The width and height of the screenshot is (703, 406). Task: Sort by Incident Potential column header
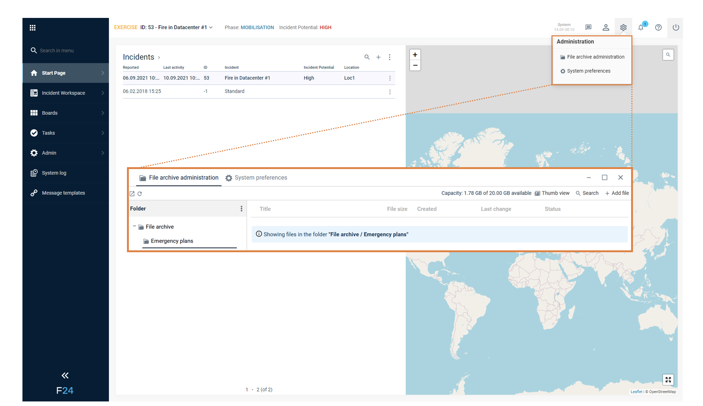pos(319,67)
